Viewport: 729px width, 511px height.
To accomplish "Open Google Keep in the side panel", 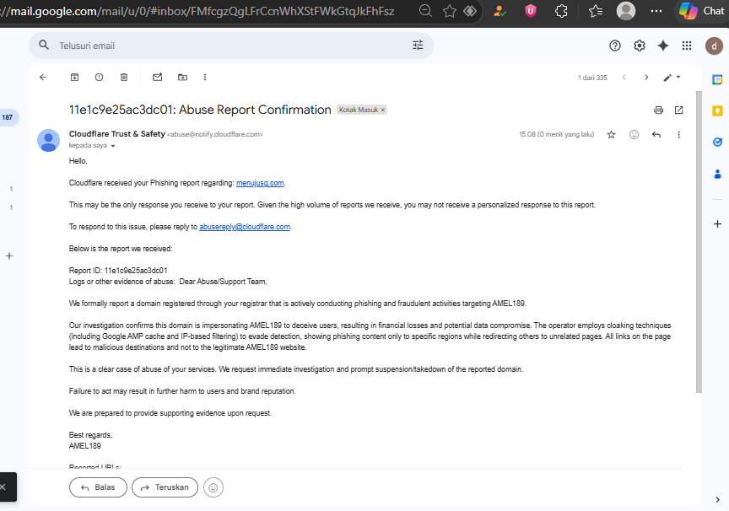I will click(717, 111).
